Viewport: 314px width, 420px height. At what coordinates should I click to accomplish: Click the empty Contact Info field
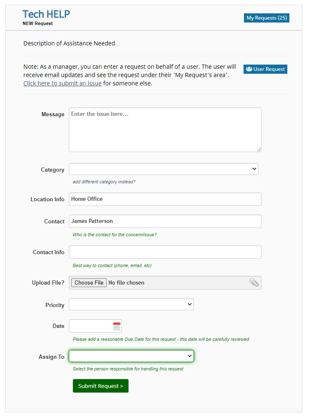point(165,252)
